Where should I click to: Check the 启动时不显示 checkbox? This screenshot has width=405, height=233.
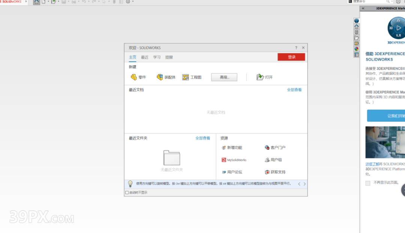click(x=127, y=192)
